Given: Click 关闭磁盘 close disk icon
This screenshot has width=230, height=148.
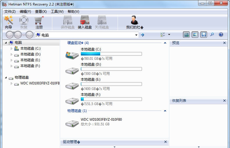Looking at the screenshot, I should [102, 20].
